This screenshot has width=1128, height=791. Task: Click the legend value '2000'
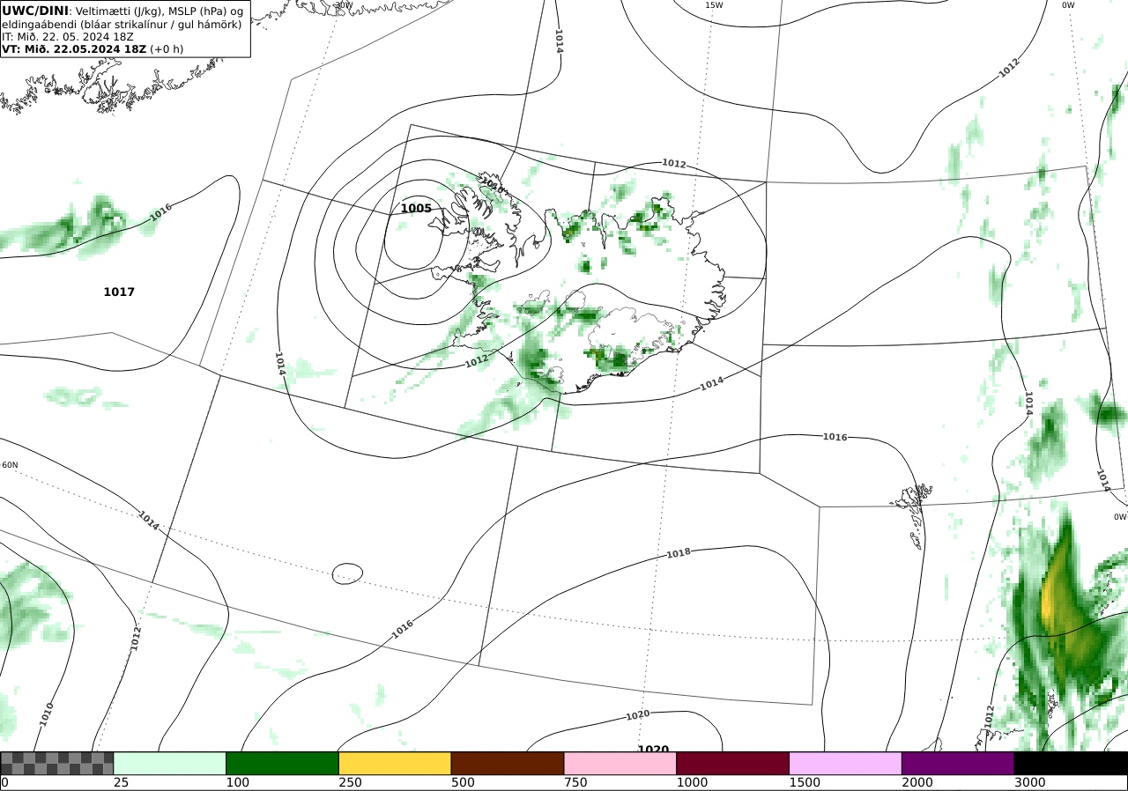coord(917,782)
